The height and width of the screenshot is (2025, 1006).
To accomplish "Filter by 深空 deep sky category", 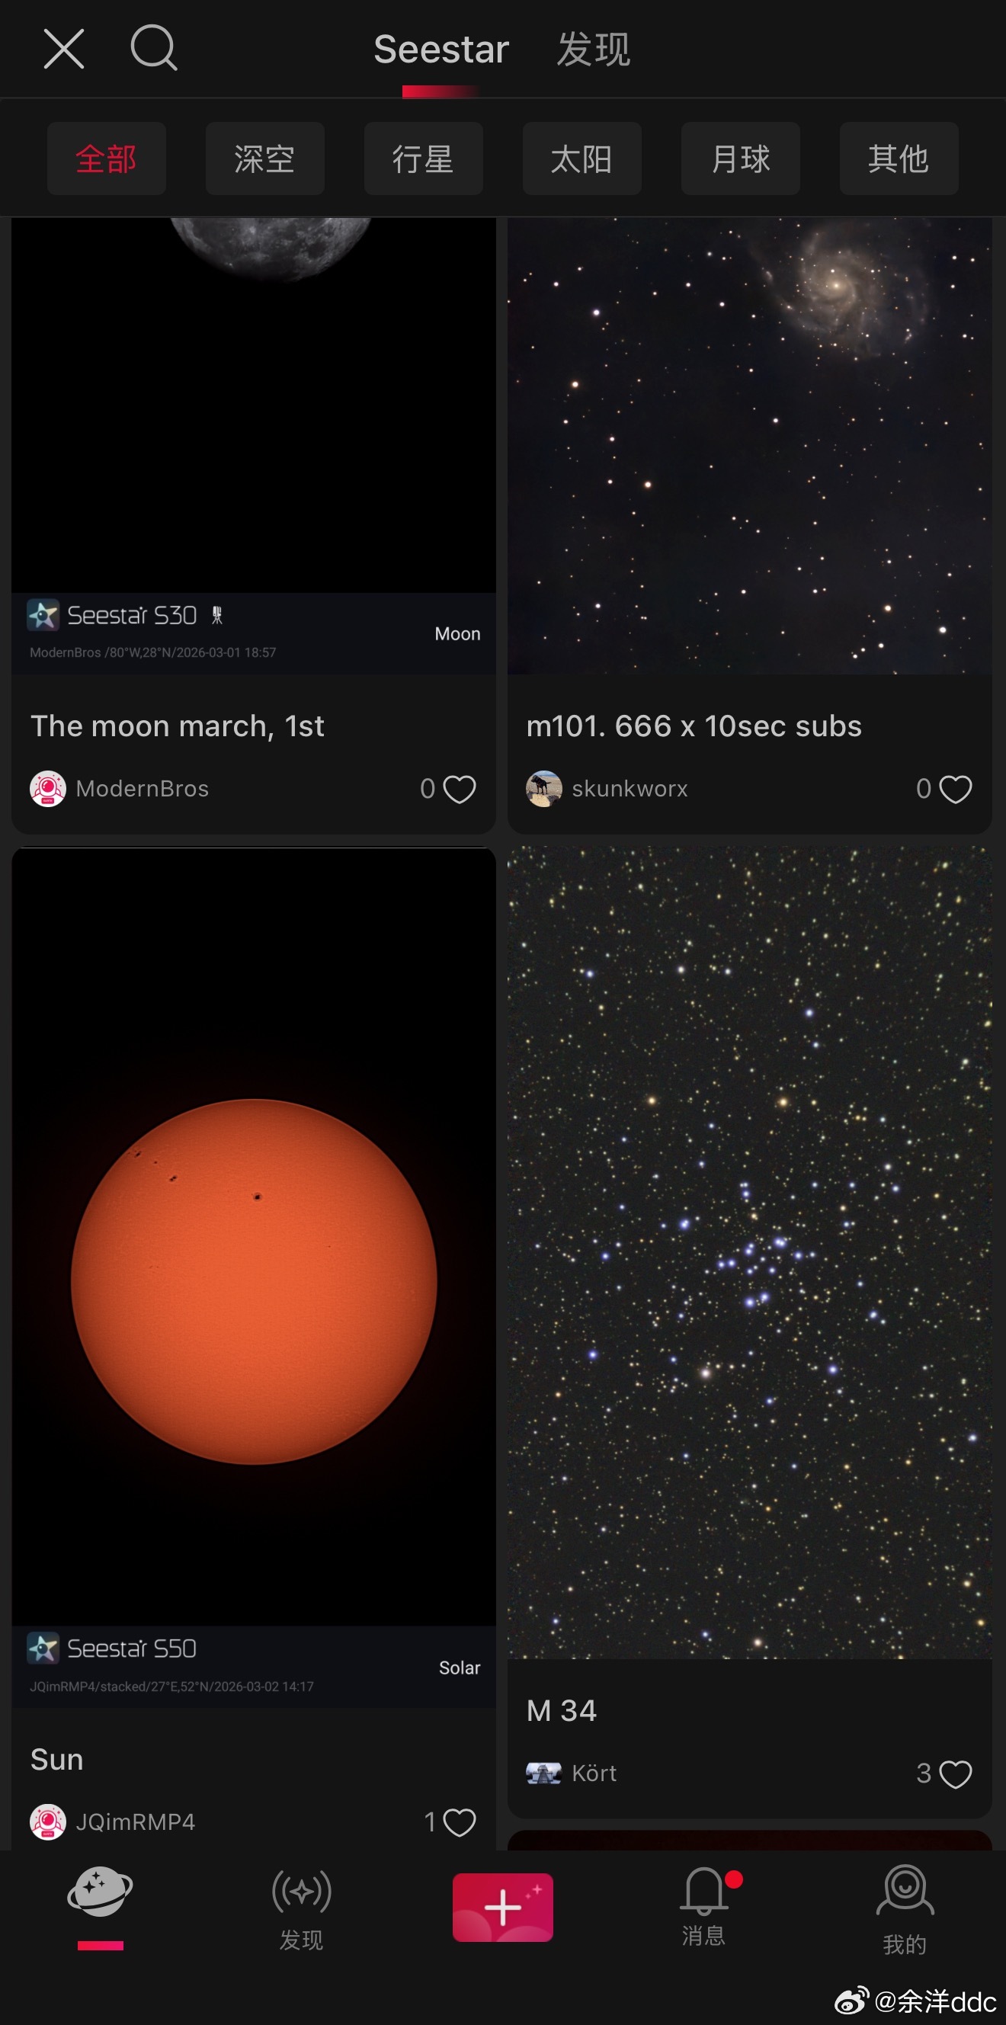I will pyautogui.click(x=265, y=158).
